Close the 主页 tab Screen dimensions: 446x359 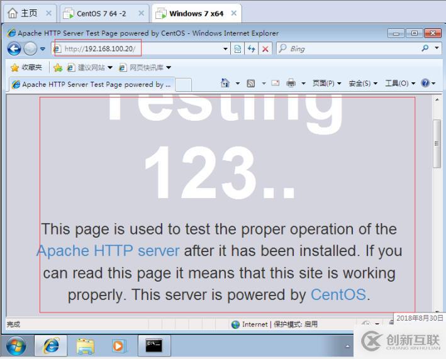(x=48, y=13)
